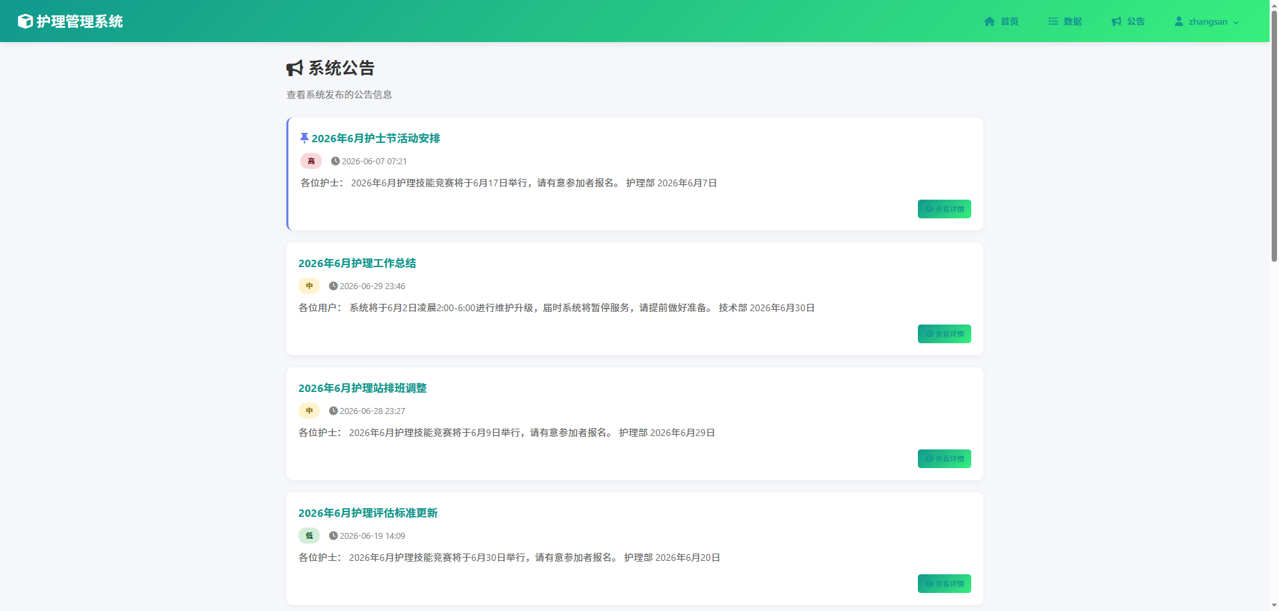
Task: Click the text about 系统将于6月2日凌晨 maintenance
Action: (x=556, y=308)
